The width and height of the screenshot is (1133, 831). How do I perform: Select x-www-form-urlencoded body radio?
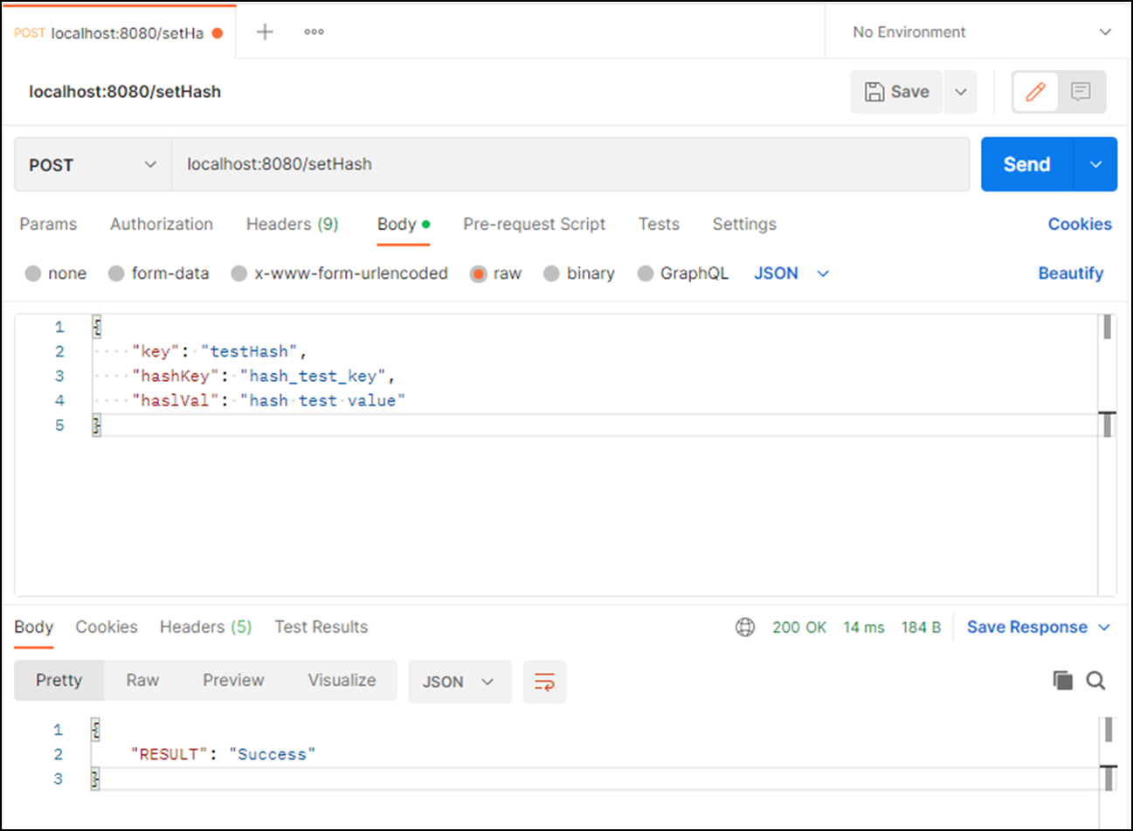(x=238, y=274)
